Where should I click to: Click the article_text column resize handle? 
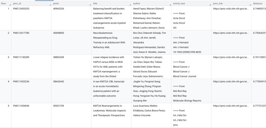point(209,4)
